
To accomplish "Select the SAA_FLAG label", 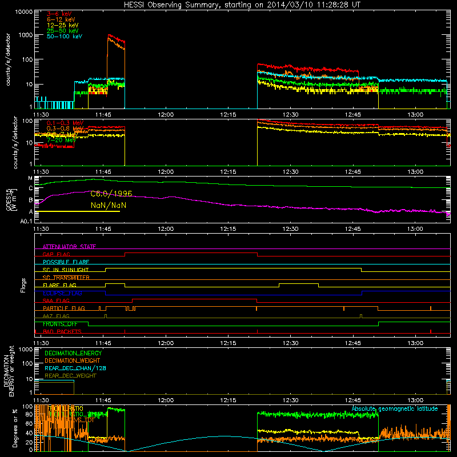I will 56,300.
